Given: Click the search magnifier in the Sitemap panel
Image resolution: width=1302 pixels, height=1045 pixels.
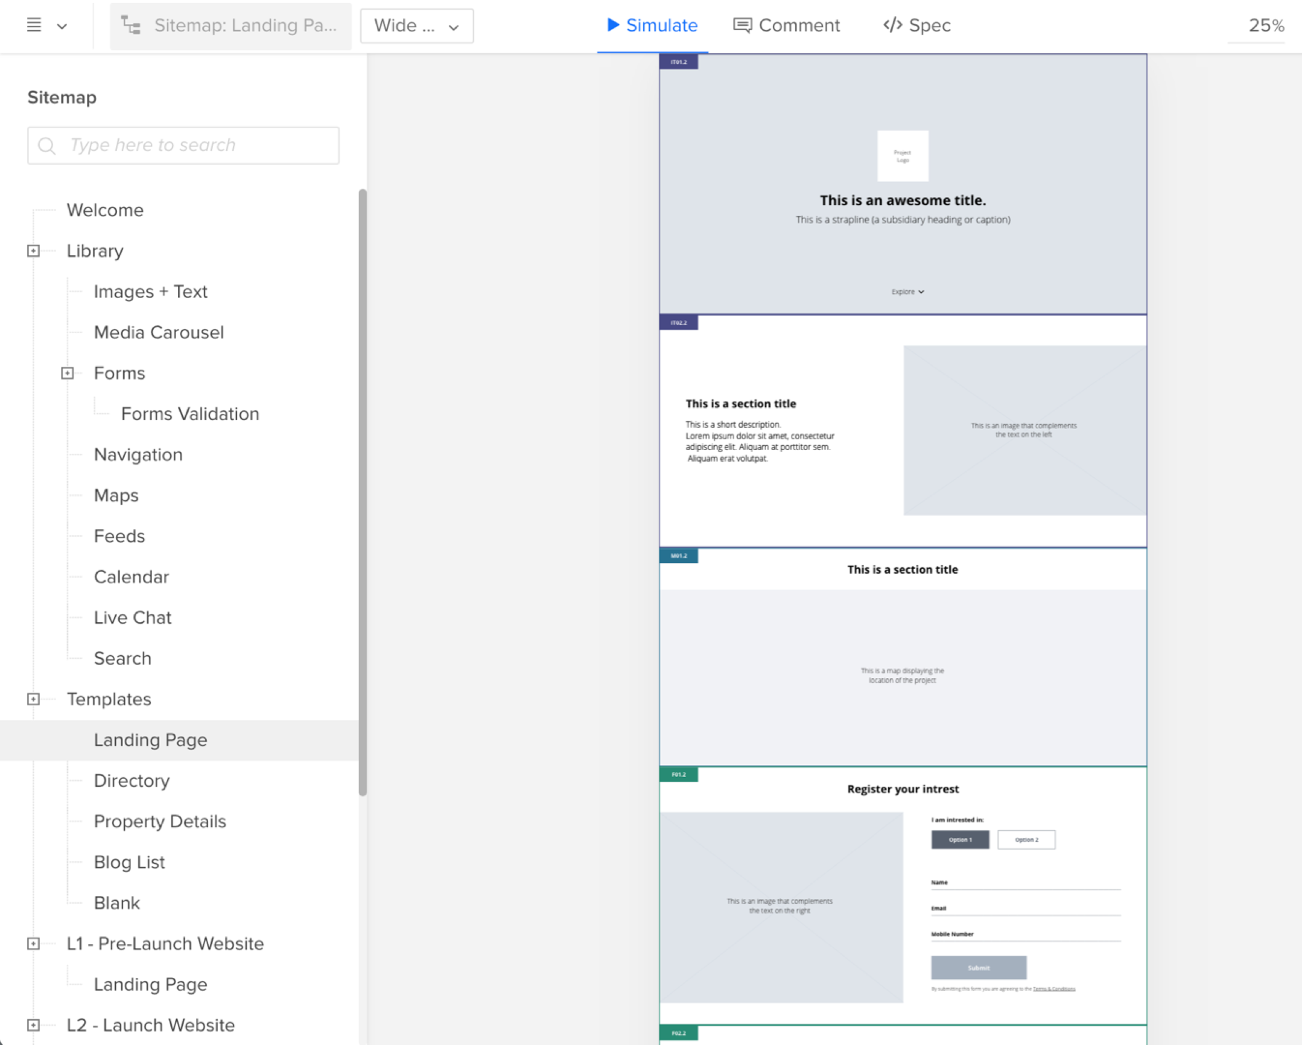Looking at the screenshot, I should [x=48, y=145].
